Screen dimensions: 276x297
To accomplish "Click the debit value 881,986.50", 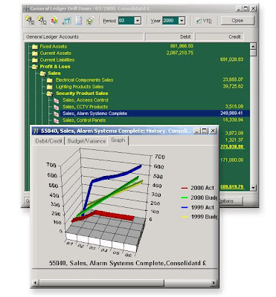I will (x=182, y=46).
